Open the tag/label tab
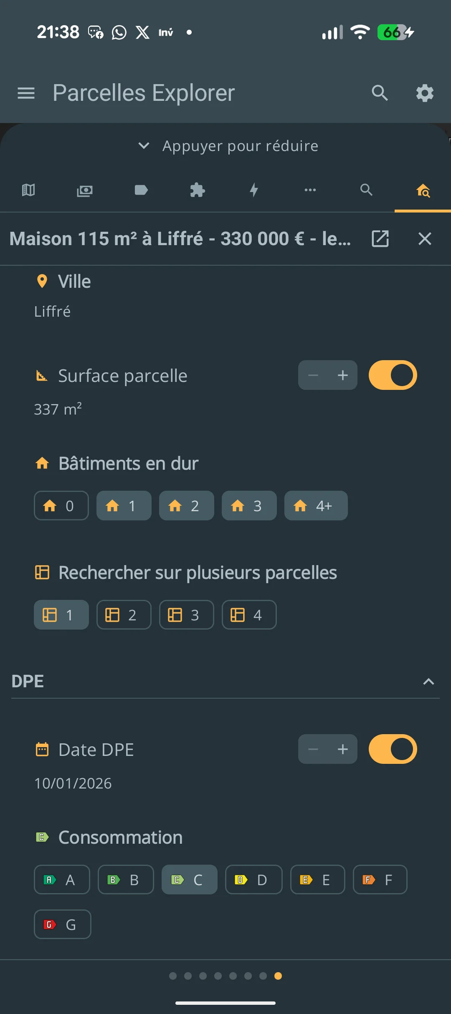 point(141,190)
